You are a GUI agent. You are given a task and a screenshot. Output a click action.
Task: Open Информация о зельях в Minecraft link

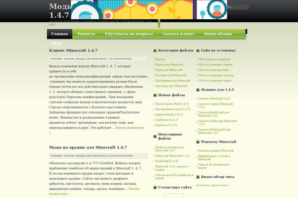(214, 157)
